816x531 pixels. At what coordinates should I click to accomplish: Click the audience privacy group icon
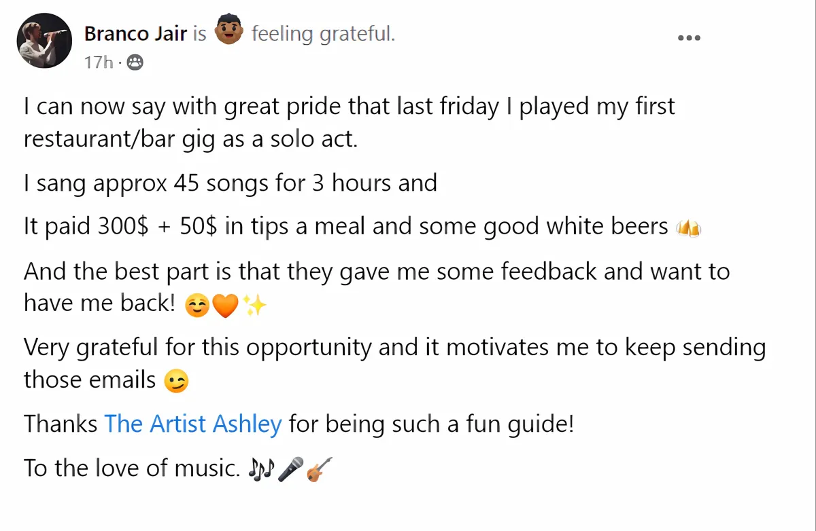(135, 62)
